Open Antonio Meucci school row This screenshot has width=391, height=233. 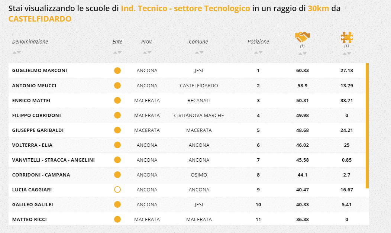pyautogui.click(x=34, y=85)
